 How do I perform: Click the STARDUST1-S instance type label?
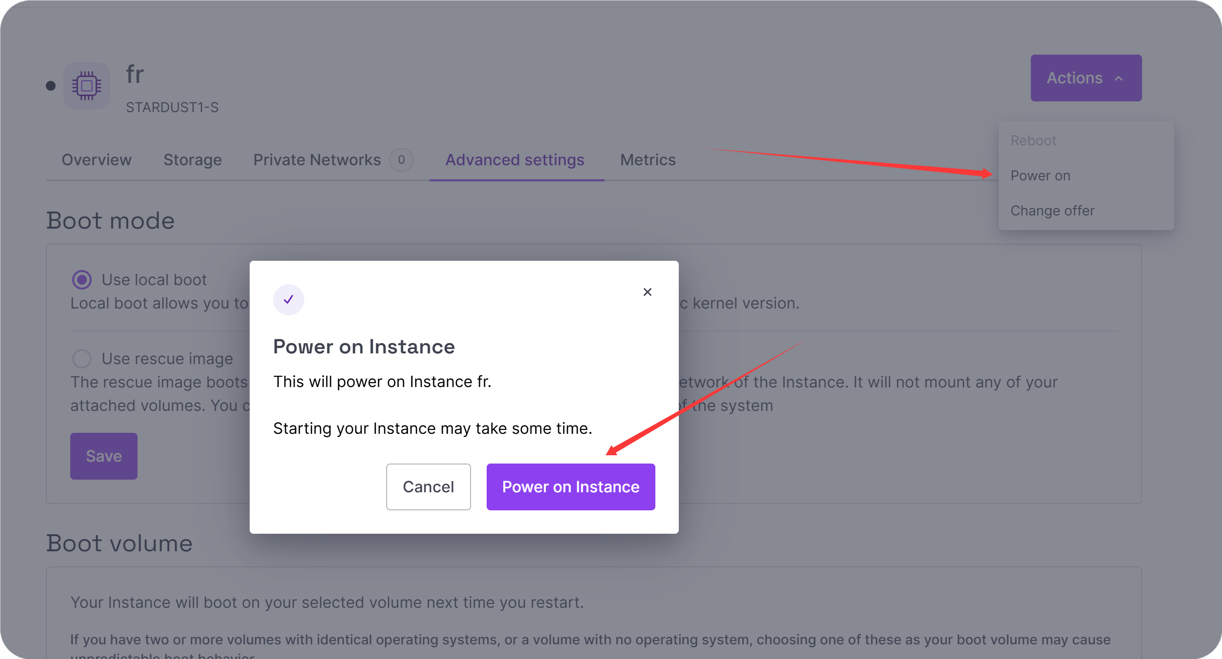coord(172,107)
